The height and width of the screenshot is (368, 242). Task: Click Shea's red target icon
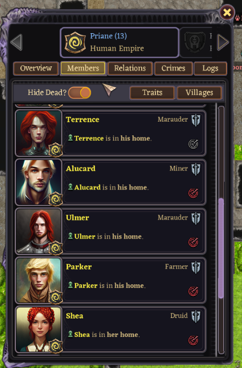coord(193,340)
